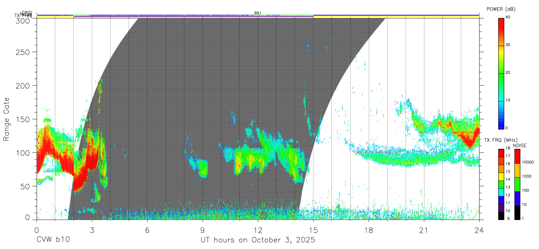Click the 30 tick on the power colorbar
Image resolution: width=539 pixels, height=249 pixels.
click(508, 45)
